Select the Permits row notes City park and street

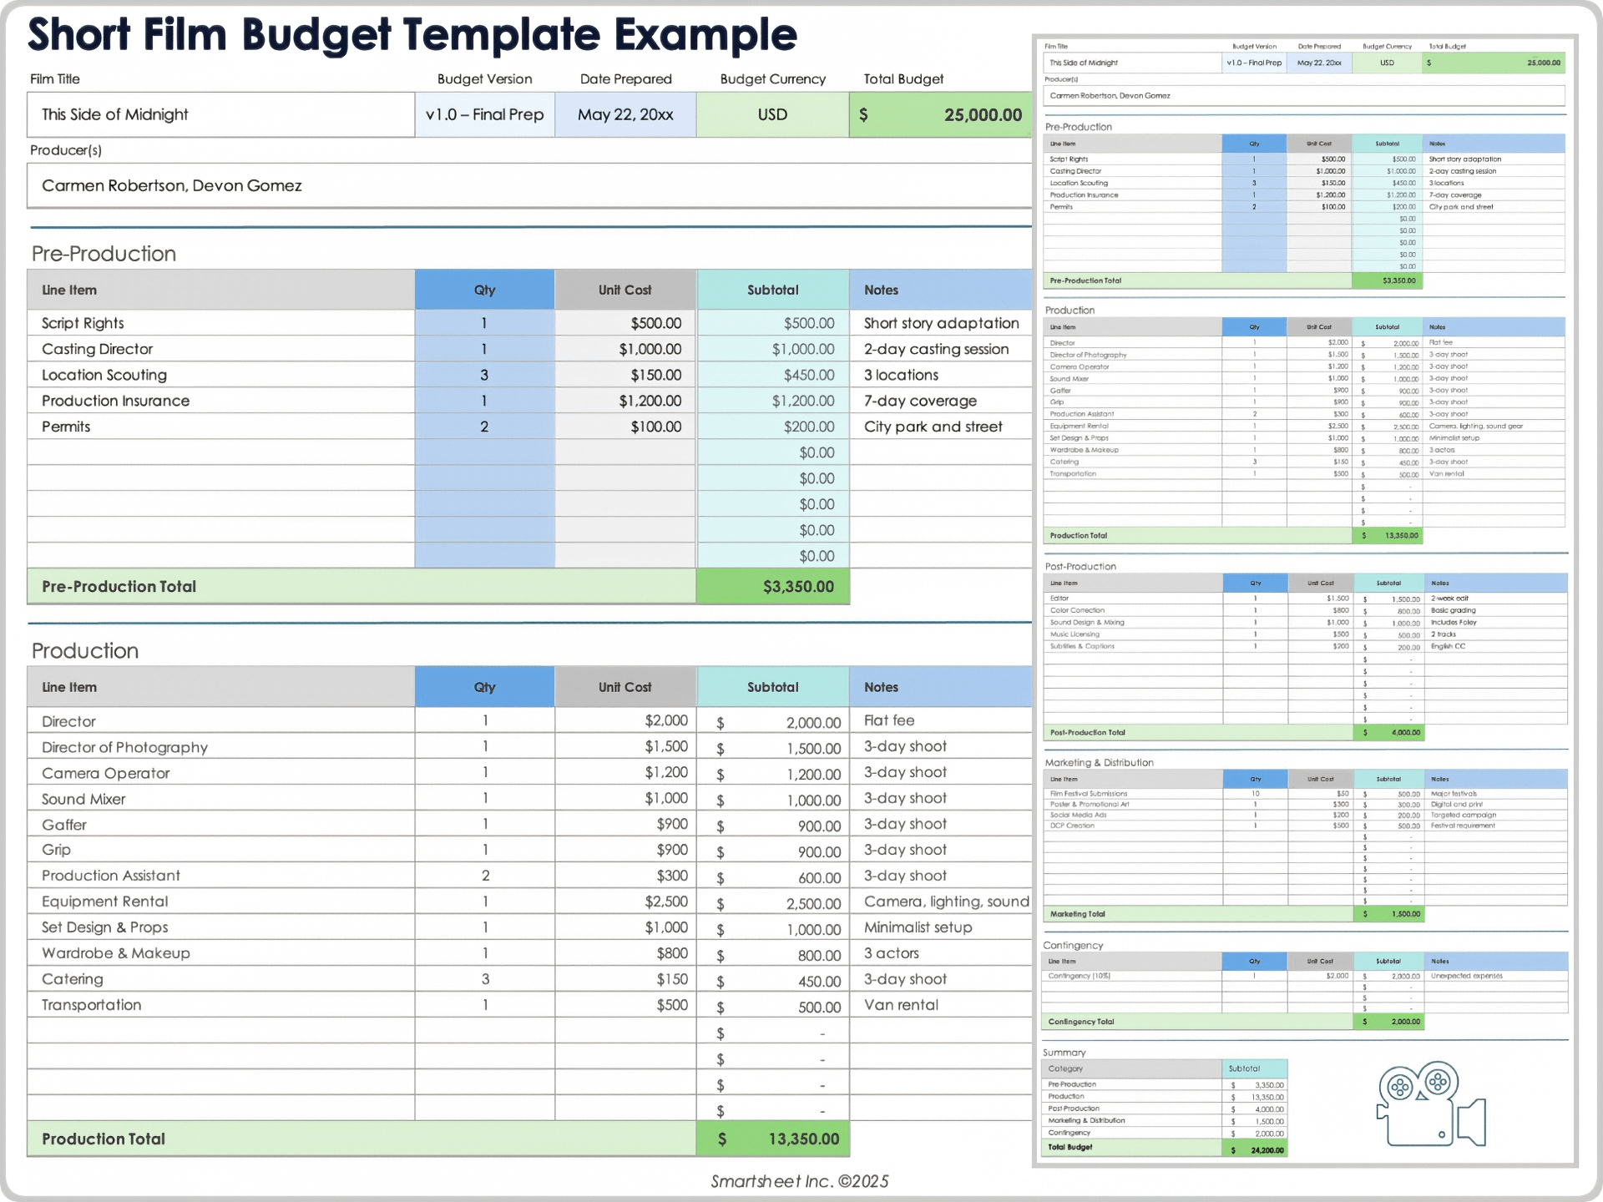[x=933, y=426]
